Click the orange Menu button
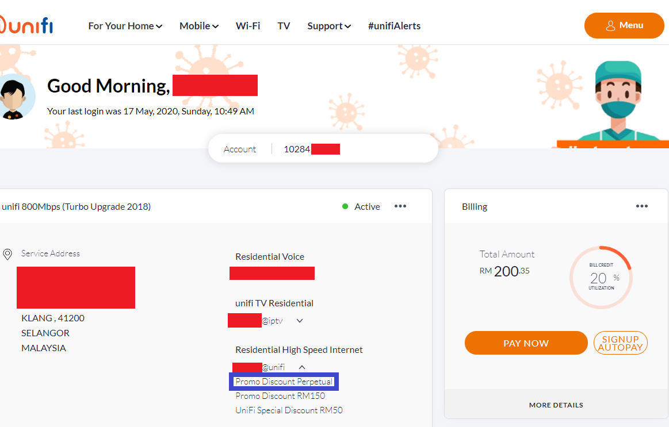Image resolution: width=669 pixels, height=427 pixels. pos(624,25)
